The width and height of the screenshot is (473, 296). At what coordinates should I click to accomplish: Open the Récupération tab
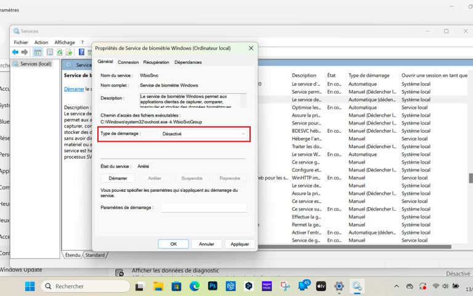pos(156,62)
